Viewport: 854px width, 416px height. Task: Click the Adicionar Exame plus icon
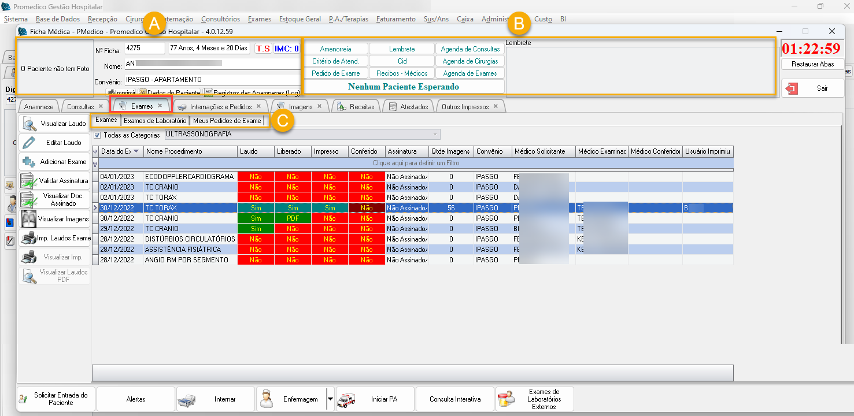click(x=29, y=162)
